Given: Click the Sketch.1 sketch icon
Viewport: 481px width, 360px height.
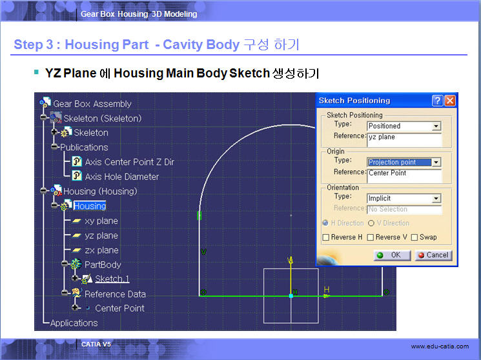Looking at the screenshot, I should (87, 279).
